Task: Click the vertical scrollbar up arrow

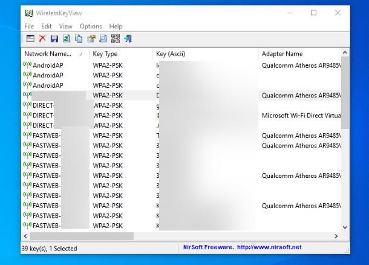Action: coord(345,53)
